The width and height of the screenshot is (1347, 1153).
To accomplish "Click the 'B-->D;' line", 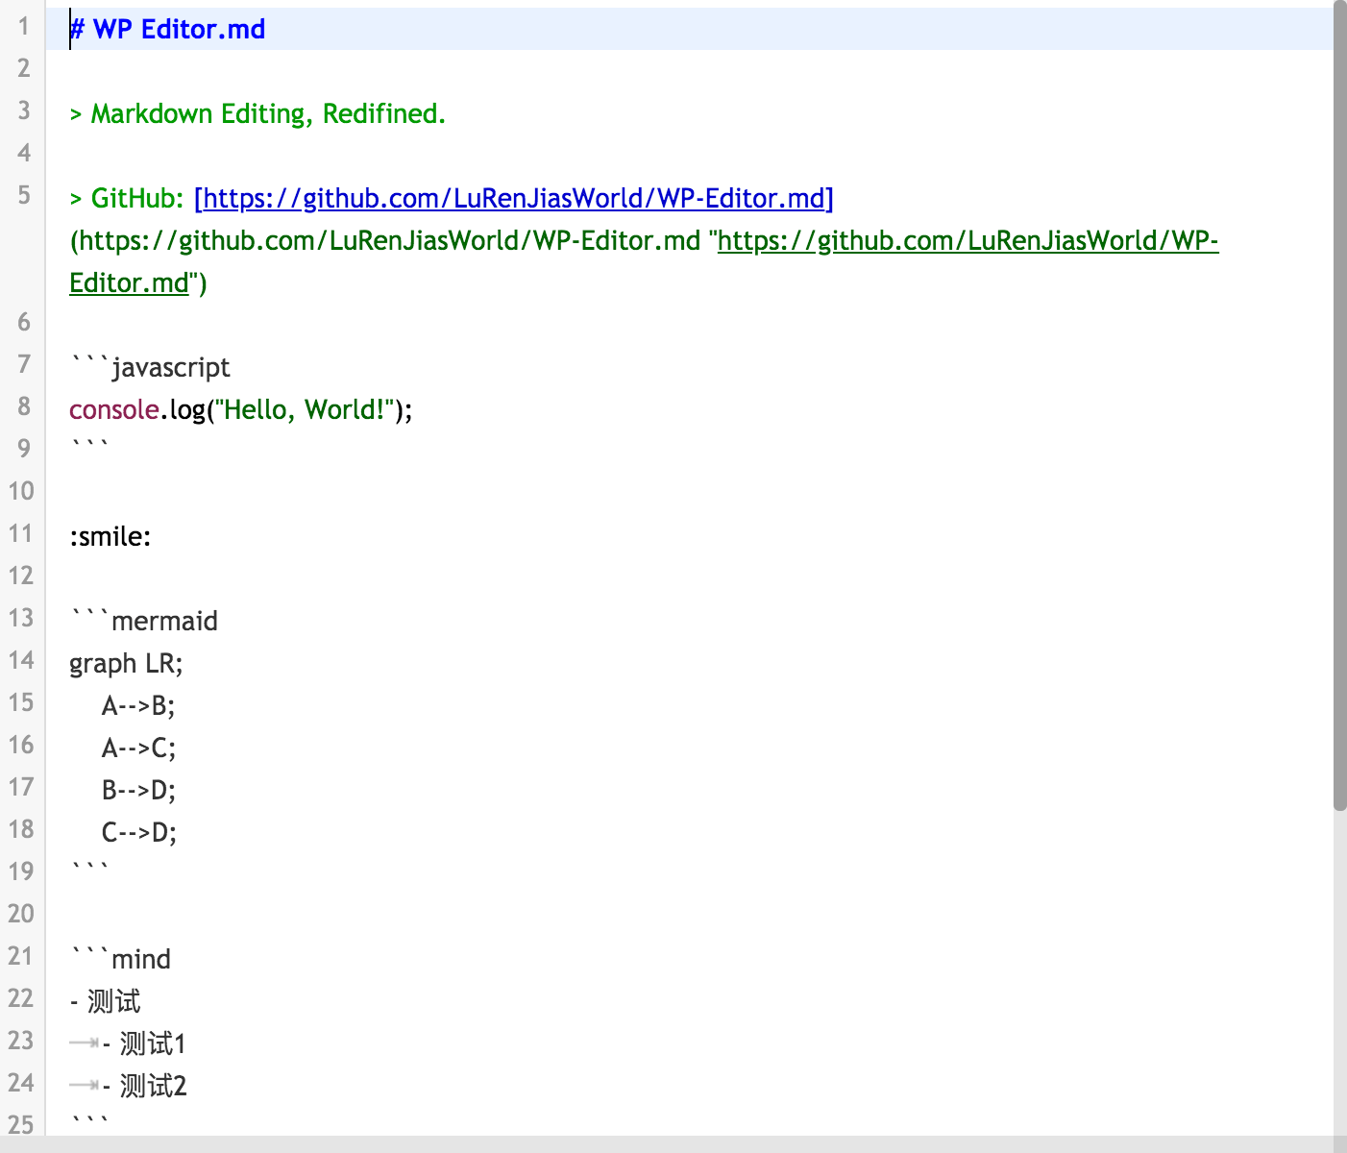I will (x=139, y=790).
